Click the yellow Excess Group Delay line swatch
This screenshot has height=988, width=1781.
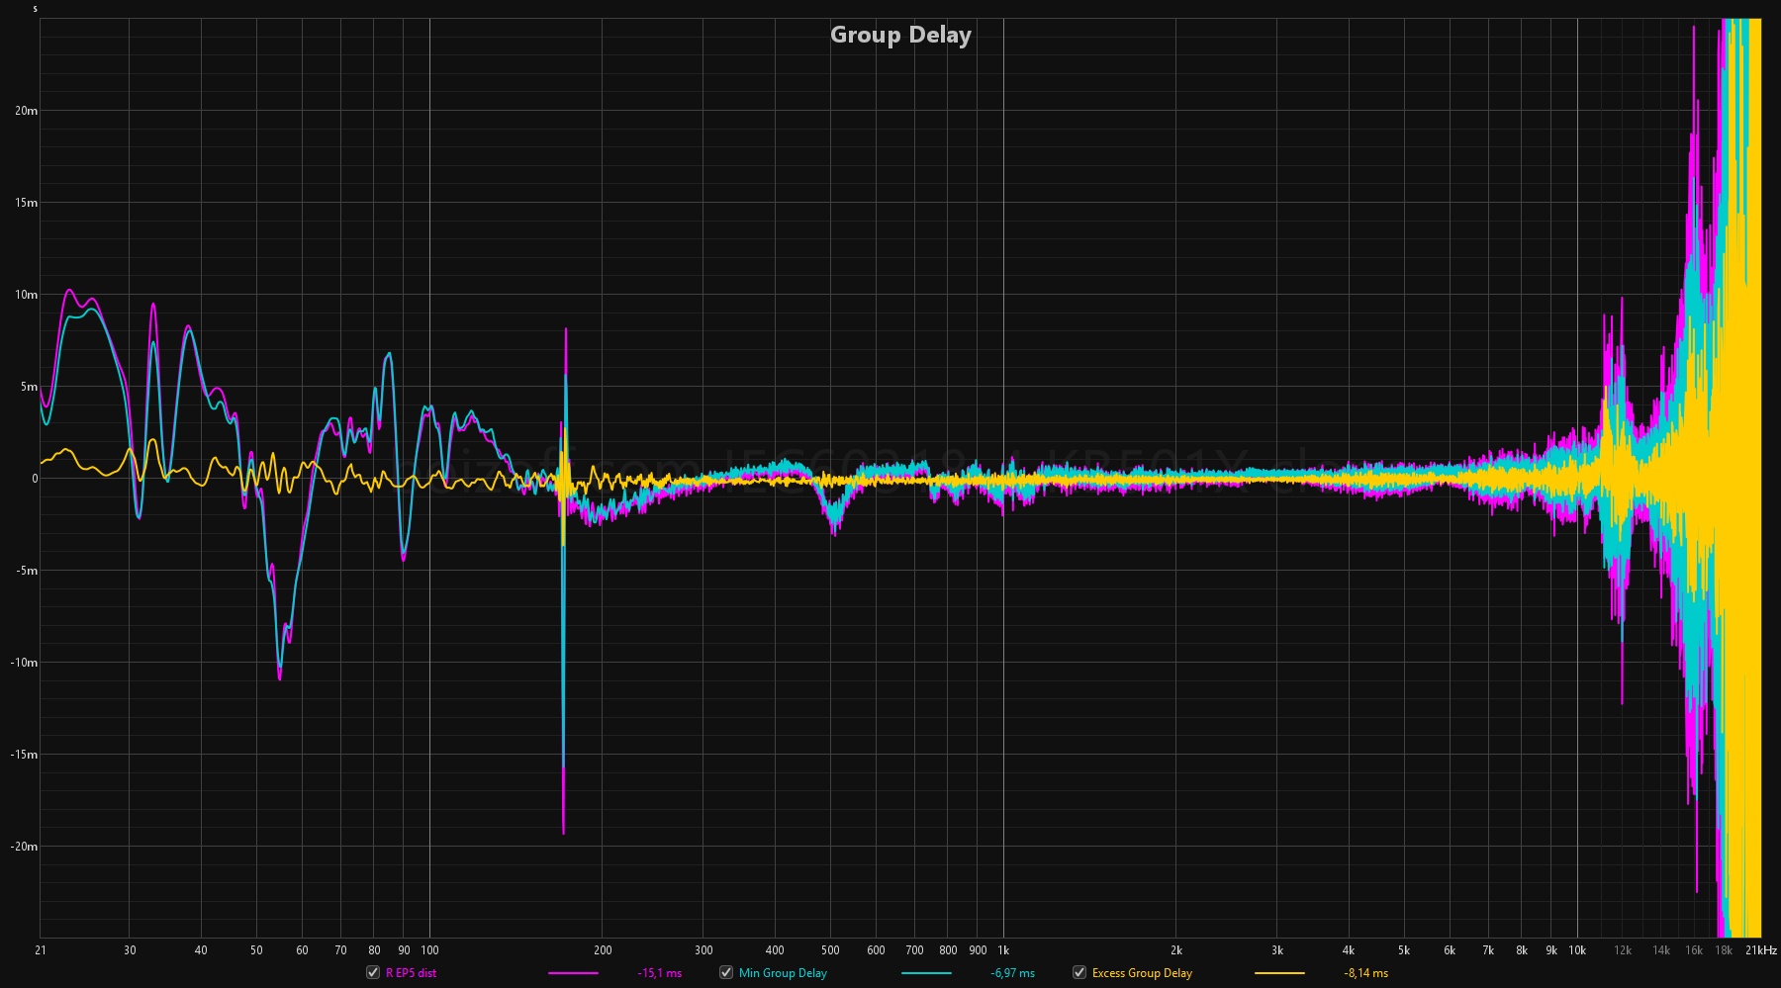[1279, 973]
